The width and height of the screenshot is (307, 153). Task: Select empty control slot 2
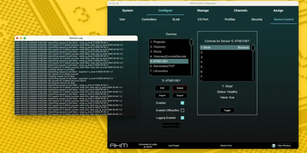(x=225, y=52)
